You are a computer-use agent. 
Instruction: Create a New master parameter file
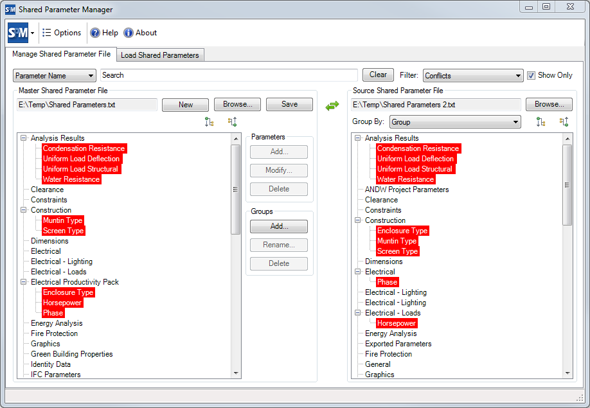tap(185, 105)
